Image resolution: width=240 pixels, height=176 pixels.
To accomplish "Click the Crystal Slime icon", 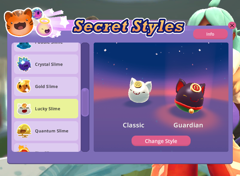I will click(x=24, y=64).
